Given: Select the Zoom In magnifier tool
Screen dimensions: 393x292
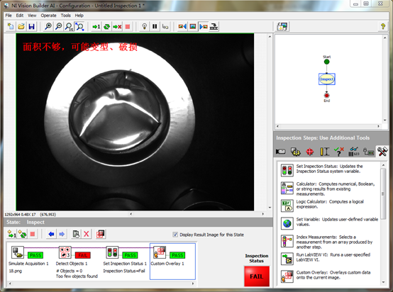Looking at the screenshot, I should click(x=48, y=26).
